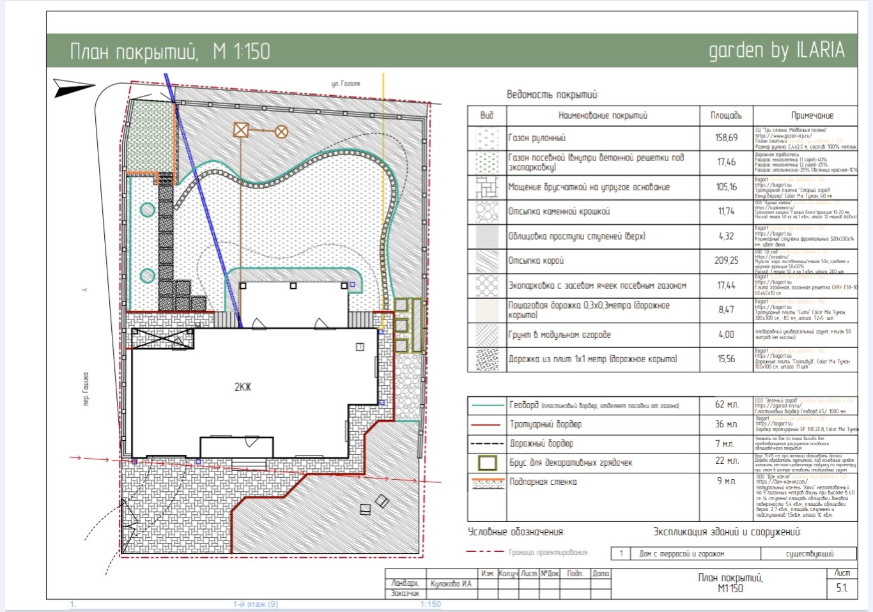Click the '1:150' scale link at bottom
Image resolution: width=873 pixels, height=612 pixels.
[430, 604]
